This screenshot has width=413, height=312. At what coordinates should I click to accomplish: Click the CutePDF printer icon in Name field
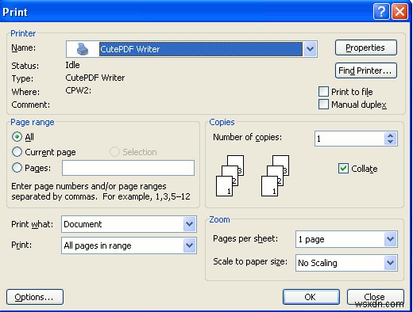(82, 49)
